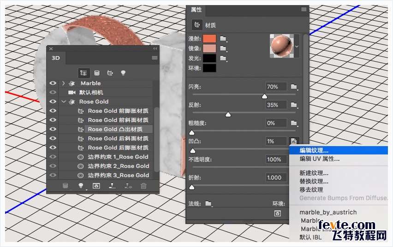The height and width of the screenshot is (247, 393).
Task: Switch to the 属性 panel tab
Action: point(196,10)
